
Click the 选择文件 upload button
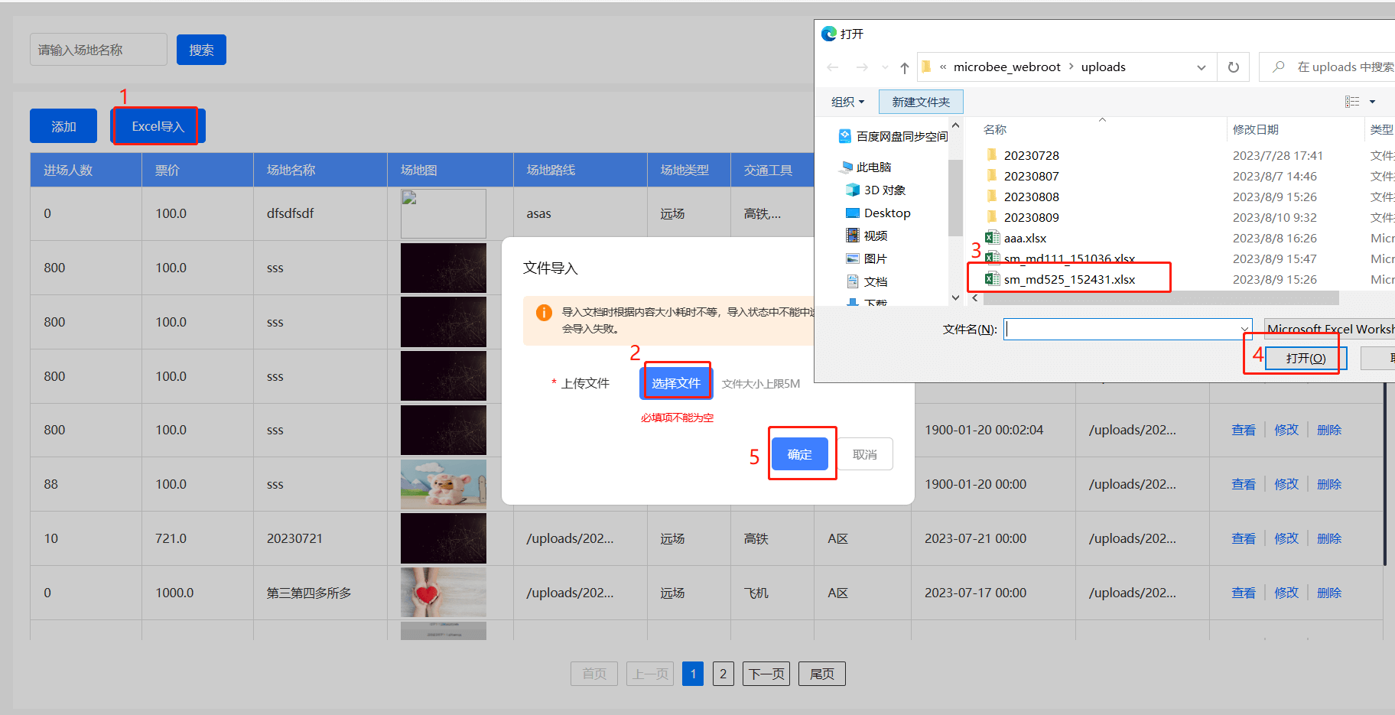676,383
